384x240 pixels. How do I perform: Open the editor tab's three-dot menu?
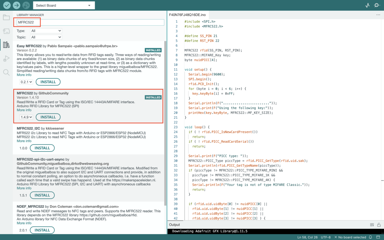point(378,15)
